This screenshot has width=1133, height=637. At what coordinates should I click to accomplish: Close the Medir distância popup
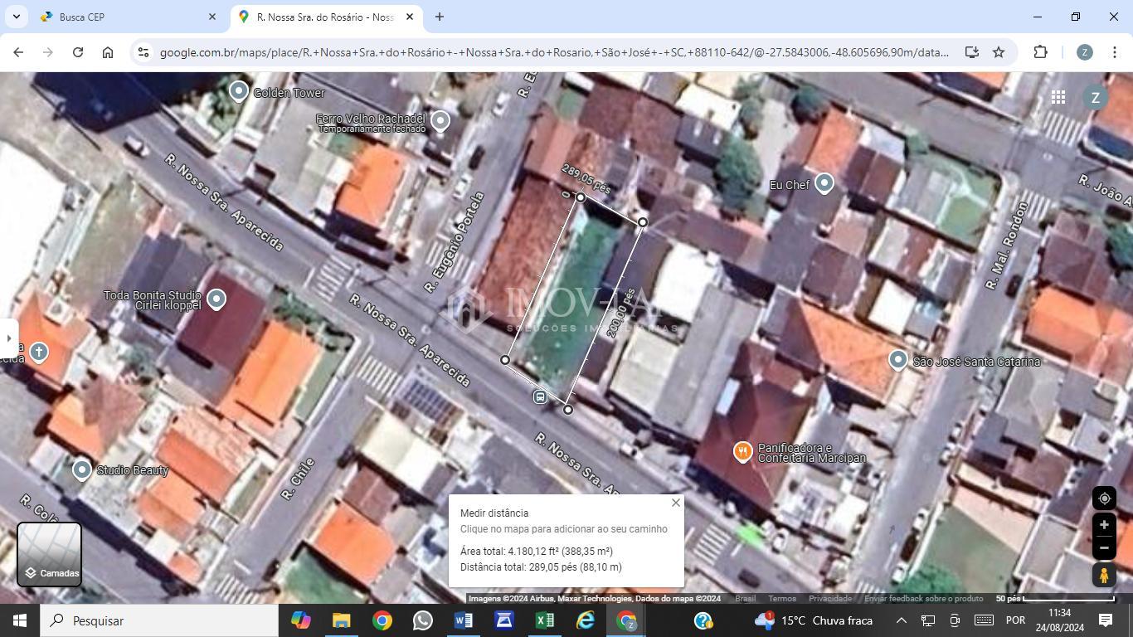(675, 503)
